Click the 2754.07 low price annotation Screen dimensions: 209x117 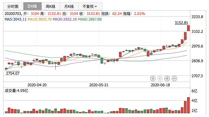click(x=13, y=73)
